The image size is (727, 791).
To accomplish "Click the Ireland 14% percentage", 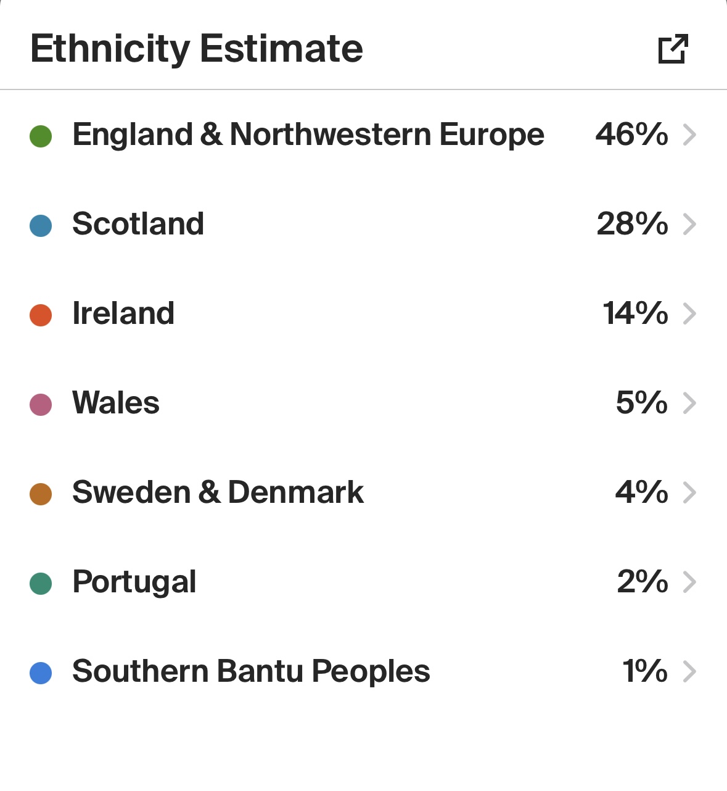I will click(x=635, y=313).
